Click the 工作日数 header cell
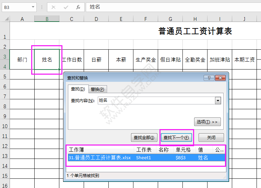This screenshot has width=261, height=188. (x=72, y=60)
